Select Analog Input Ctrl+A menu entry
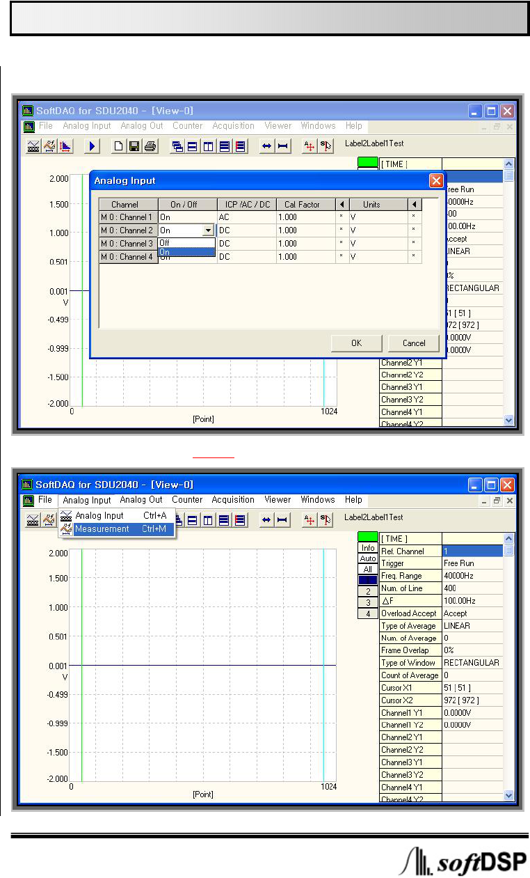The height and width of the screenshot is (878, 530). (x=116, y=516)
